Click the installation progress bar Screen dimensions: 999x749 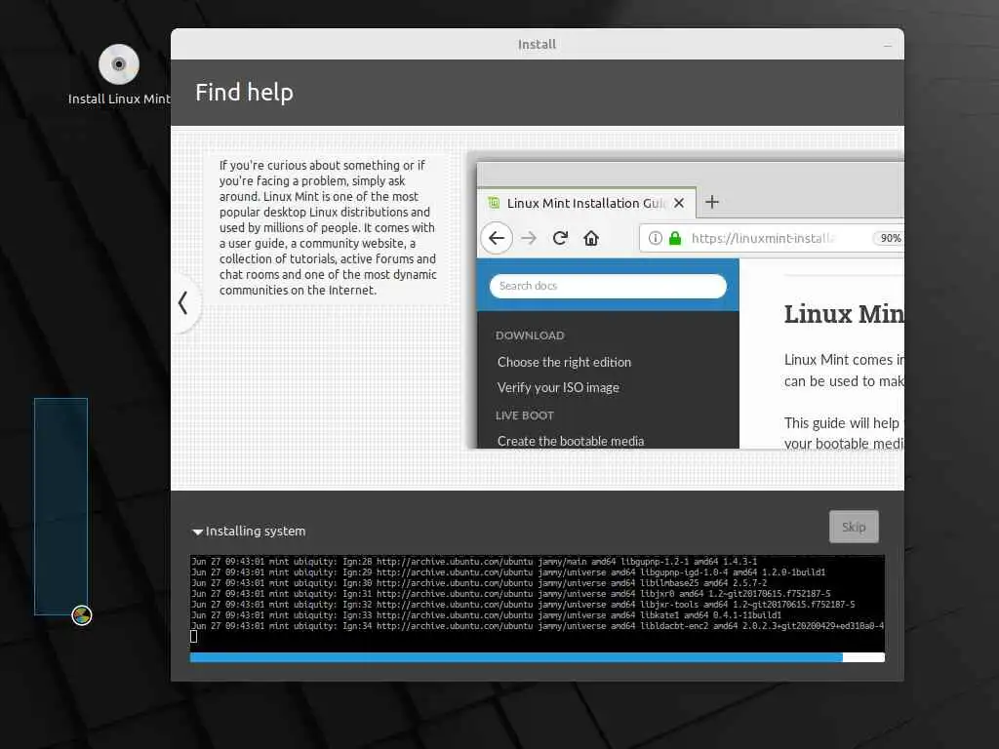(538, 657)
